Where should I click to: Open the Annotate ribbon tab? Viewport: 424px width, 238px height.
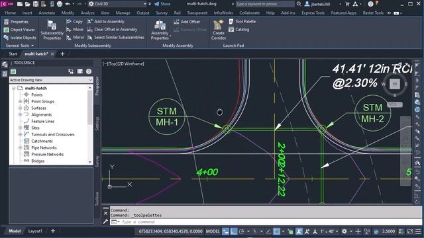[47, 13]
